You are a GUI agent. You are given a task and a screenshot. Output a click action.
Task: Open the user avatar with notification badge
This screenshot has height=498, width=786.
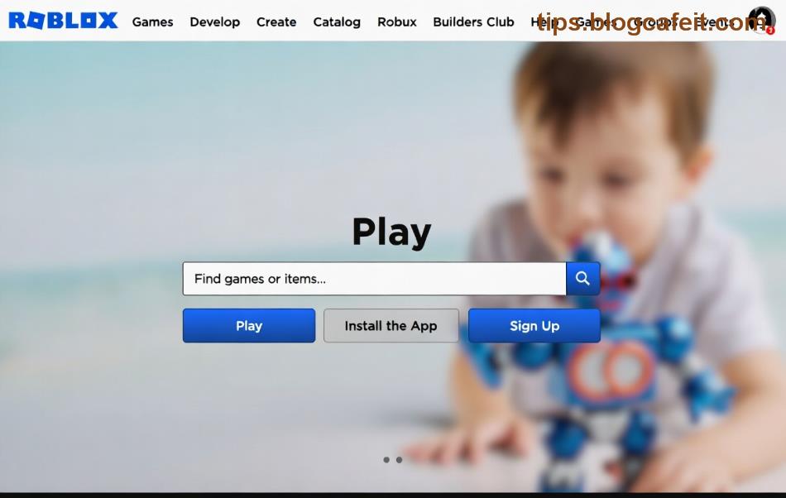tap(761, 20)
